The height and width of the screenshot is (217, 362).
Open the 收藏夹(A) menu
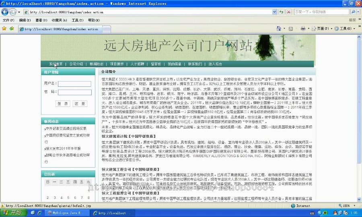tap(59, 20)
